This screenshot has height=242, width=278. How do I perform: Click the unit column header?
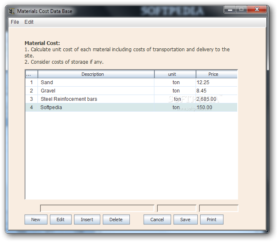pos(175,74)
